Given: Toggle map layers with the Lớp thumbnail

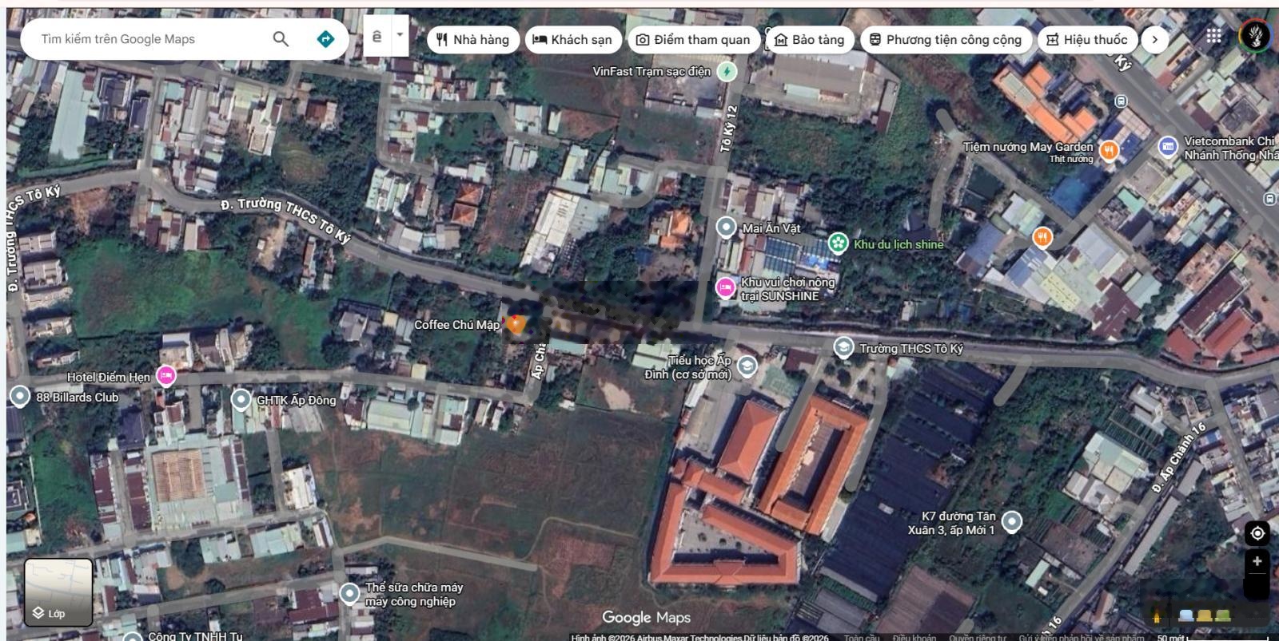Looking at the screenshot, I should tap(58, 592).
